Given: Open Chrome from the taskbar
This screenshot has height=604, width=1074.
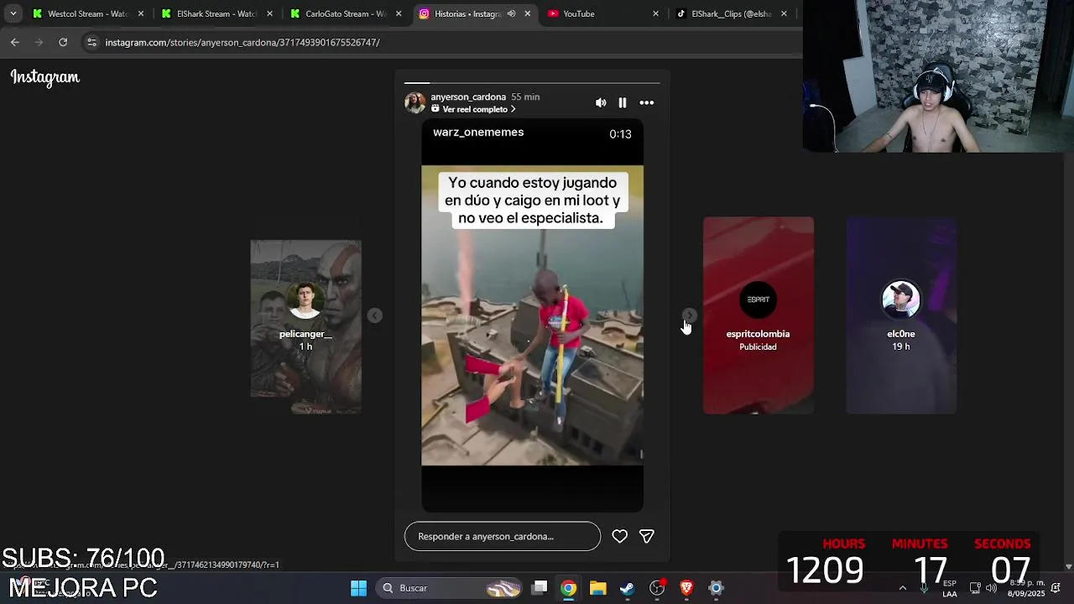Looking at the screenshot, I should click(569, 588).
